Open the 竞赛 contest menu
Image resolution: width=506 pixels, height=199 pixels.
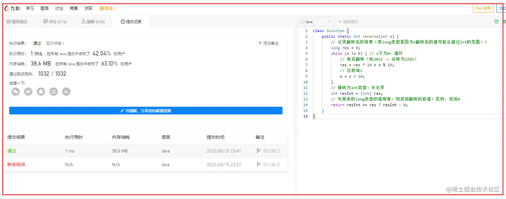coord(74,8)
